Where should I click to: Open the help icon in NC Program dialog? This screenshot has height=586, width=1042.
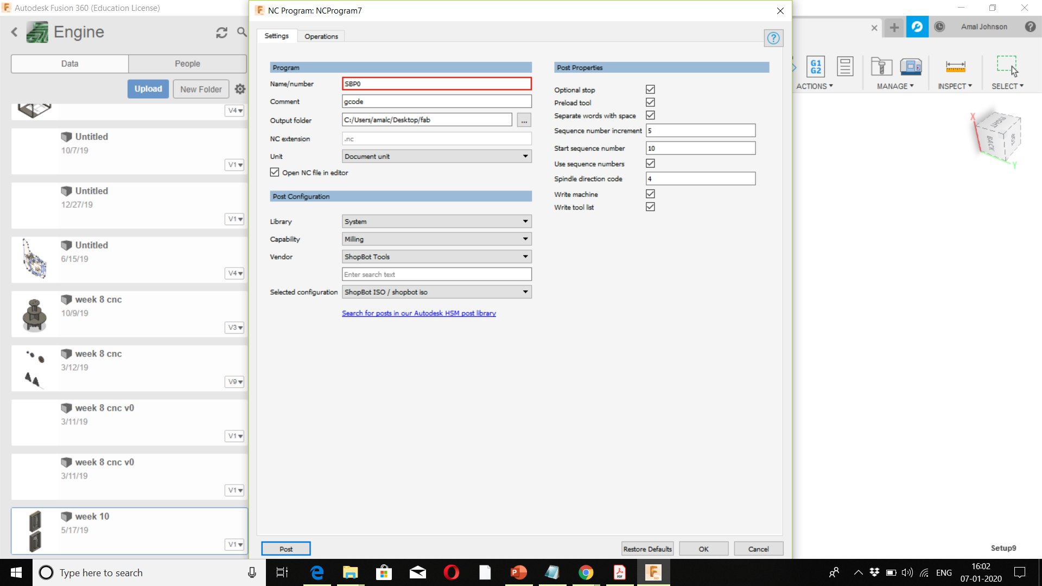coord(773,39)
